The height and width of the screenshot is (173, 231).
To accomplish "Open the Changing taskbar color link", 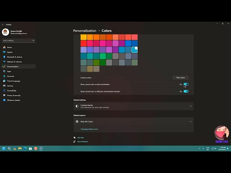I will point(89,129).
